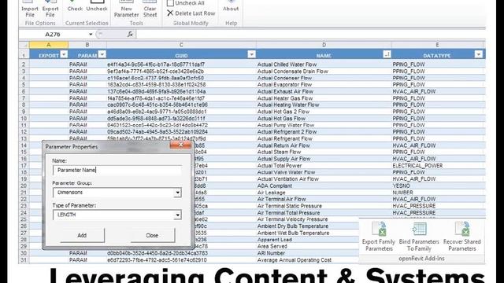Tick the Uncheck All checkbox
Screen dimensions: 504x283
click(170, 3)
